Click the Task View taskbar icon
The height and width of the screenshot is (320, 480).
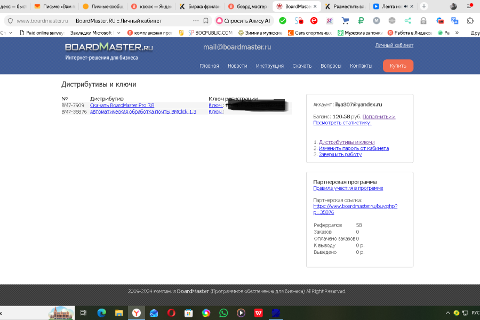pos(83,313)
